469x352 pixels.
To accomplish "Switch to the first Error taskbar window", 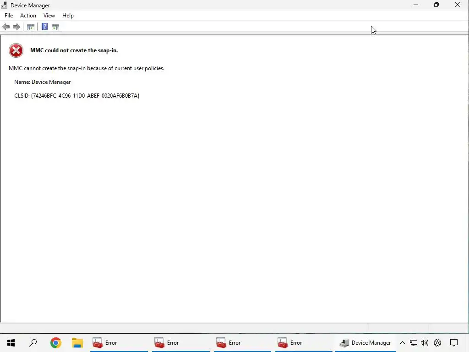I will (119, 343).
